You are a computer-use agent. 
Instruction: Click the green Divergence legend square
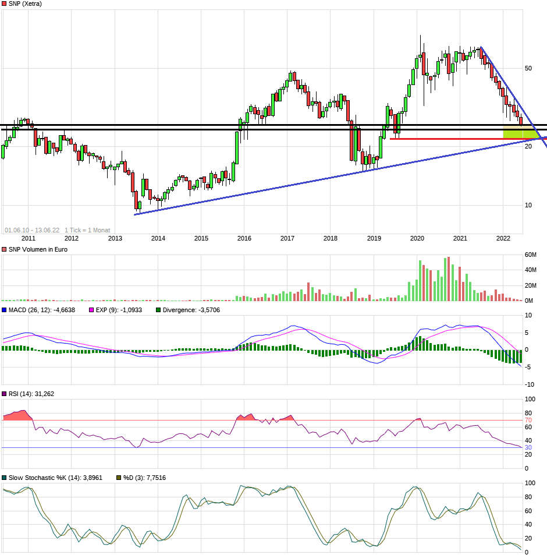[158, 310]
